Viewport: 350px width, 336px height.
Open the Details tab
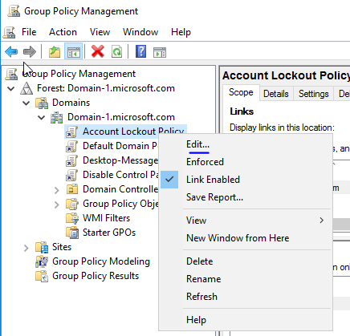coord(276,94)
